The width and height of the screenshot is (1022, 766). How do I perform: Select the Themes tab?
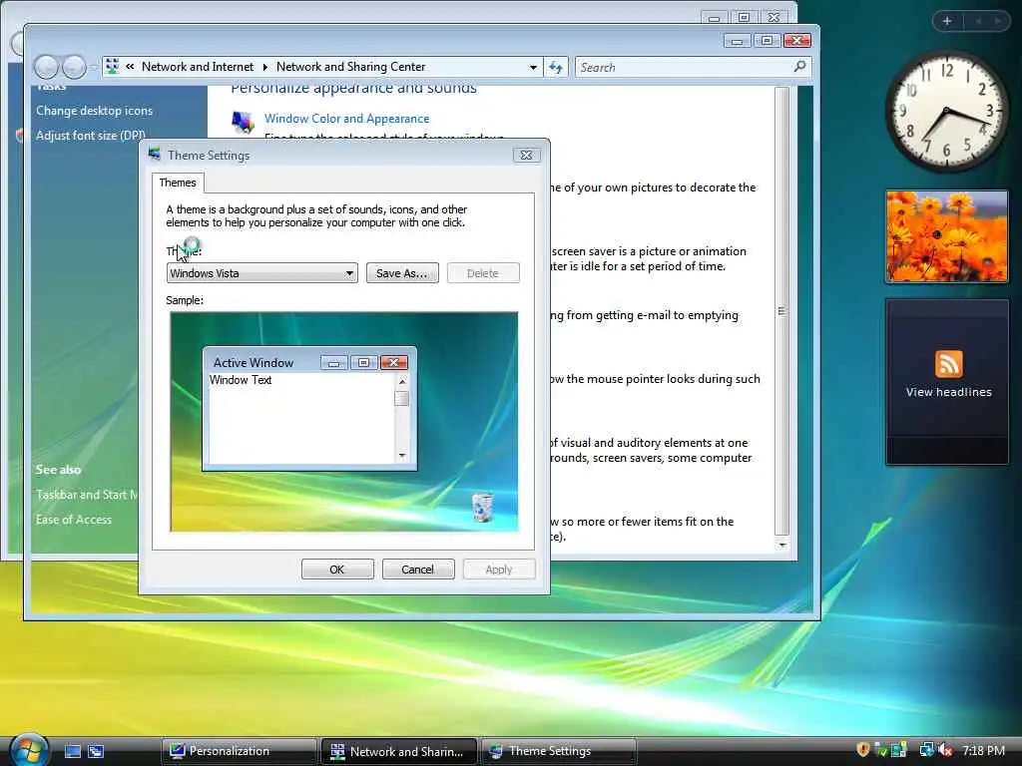point(178,184)
